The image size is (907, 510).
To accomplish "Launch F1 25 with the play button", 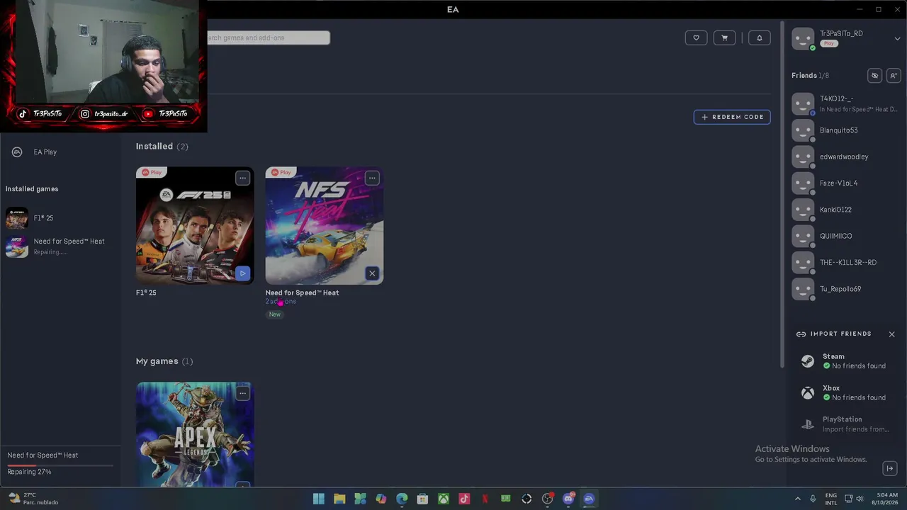I will tap(242, 273).
